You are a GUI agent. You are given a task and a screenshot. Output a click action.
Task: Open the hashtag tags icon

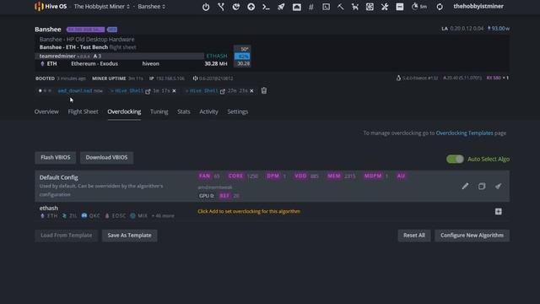coord(311,7)
